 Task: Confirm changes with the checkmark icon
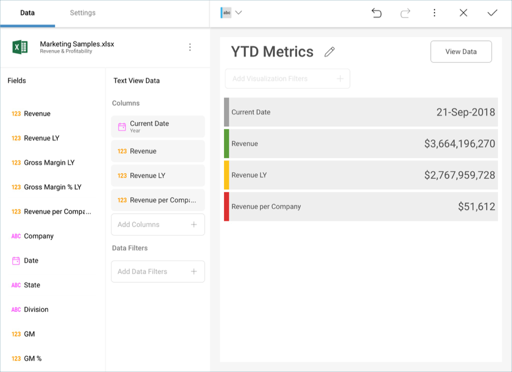(x=493, y=13)
